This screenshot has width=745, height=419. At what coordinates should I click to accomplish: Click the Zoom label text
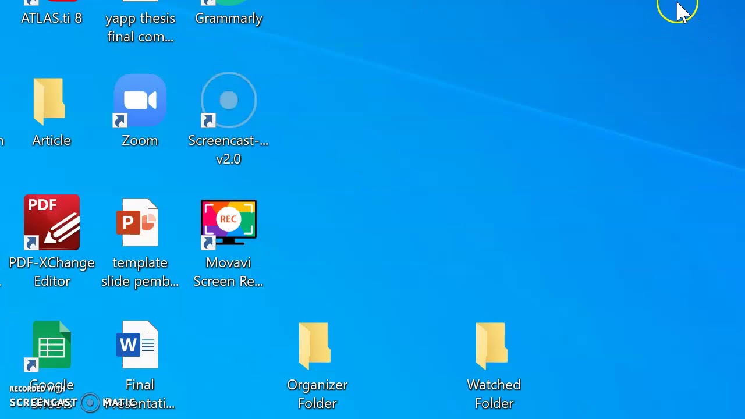click(x=140, y=140)
